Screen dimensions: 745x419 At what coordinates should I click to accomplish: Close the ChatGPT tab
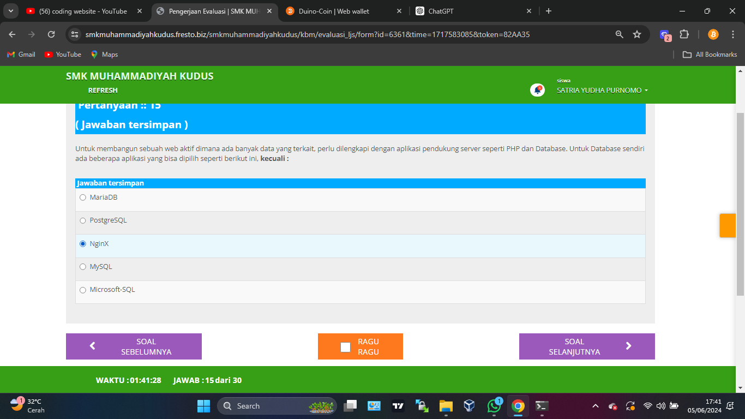(529, 11)
